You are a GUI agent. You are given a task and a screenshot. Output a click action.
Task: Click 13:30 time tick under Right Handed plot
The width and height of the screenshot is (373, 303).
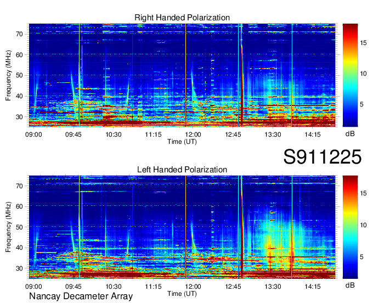pos(273,134)
